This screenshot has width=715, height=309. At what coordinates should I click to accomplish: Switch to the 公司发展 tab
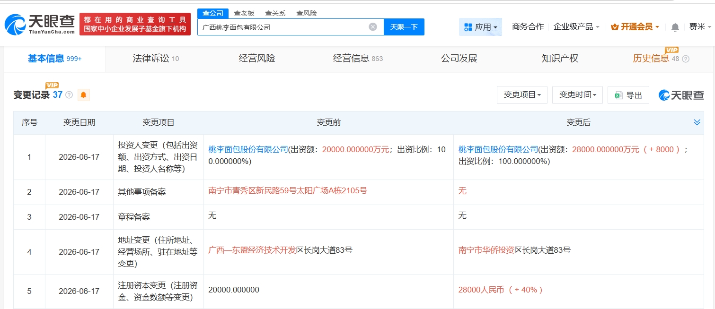459,59
